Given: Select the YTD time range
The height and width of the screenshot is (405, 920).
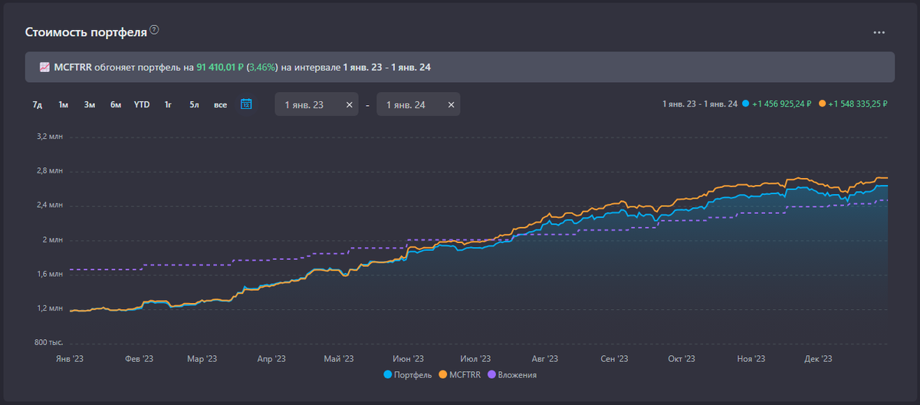Looking at the screenshot, I should pos(142,105).
